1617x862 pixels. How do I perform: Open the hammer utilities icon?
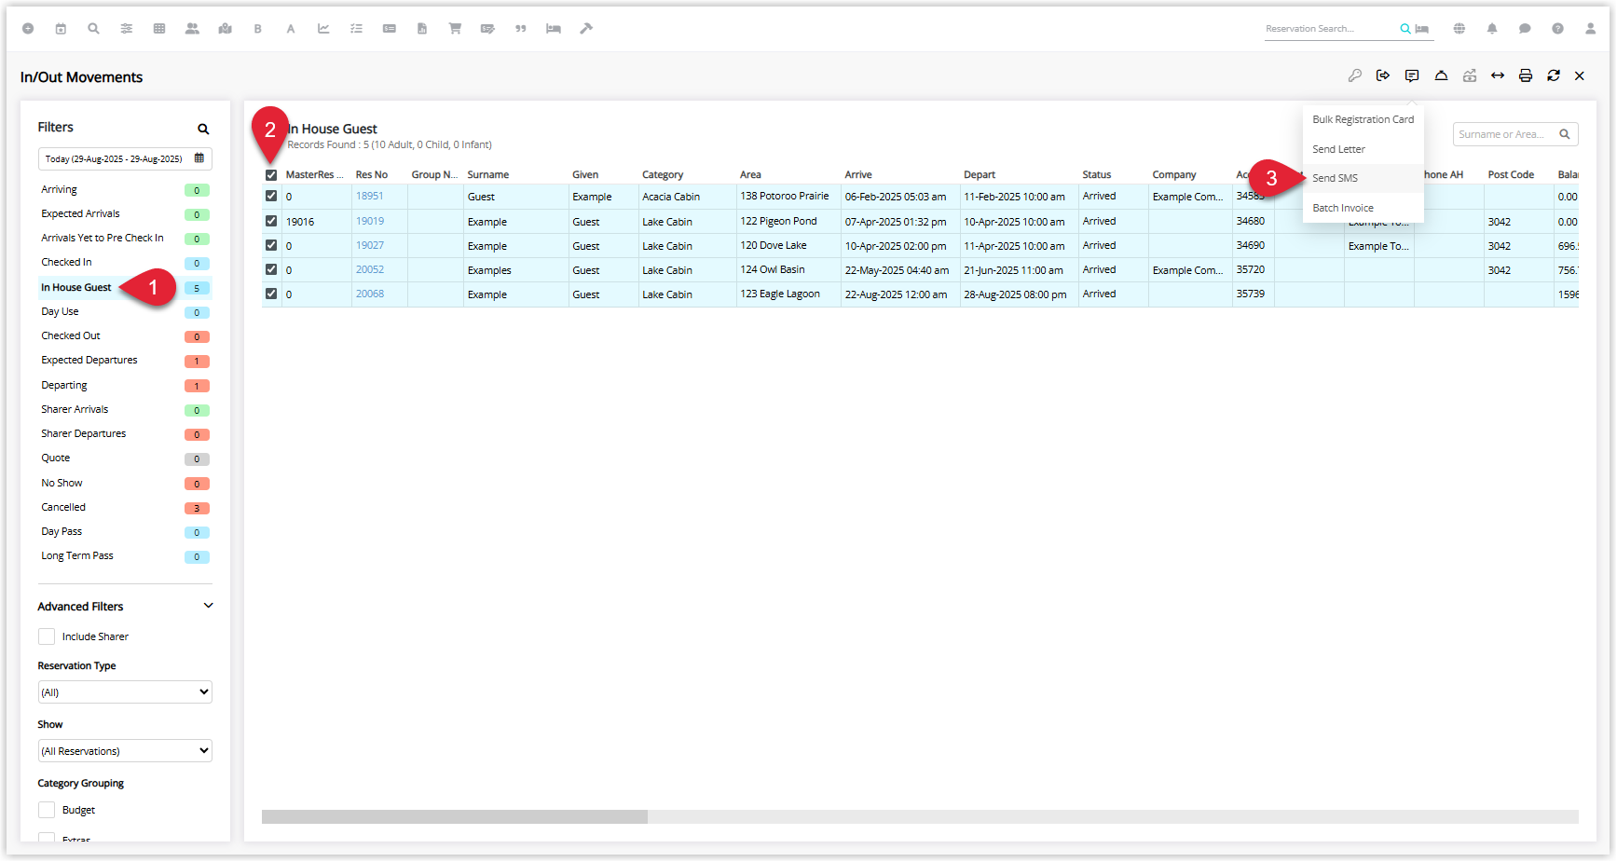586,29
